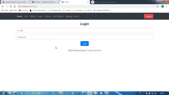Open the Windows Start menu
This screenshot has width=169, height=95.
(3, 93)
